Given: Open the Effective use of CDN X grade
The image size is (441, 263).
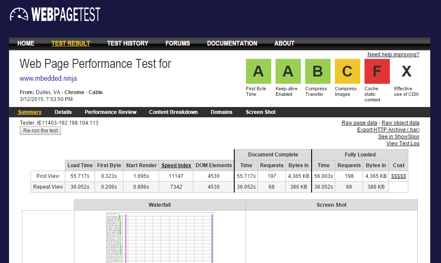Looking at the screenshot, I should pos(406,71).
